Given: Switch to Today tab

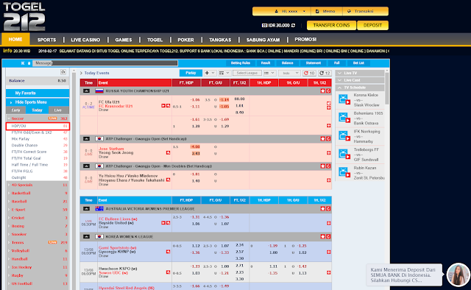Looking at the screenshot, I should [x=37, y=110].
